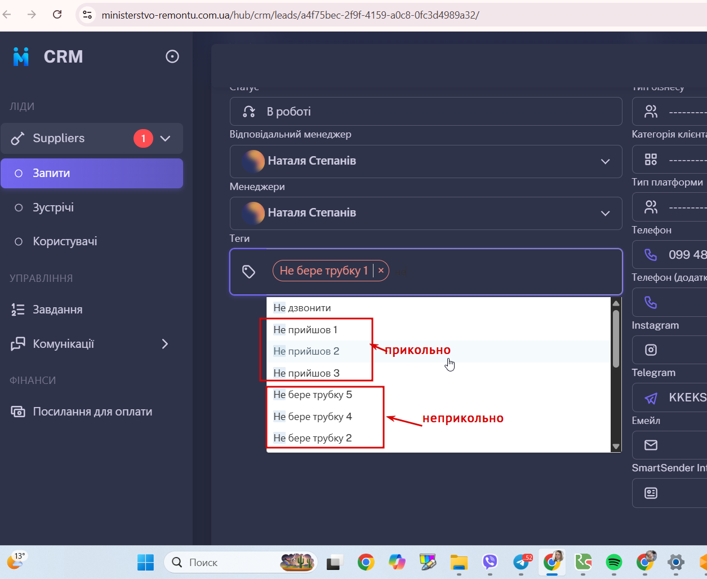The image size is (707, 579).
Task: Open the Запити menu item
Action: (x=92, y=173)
